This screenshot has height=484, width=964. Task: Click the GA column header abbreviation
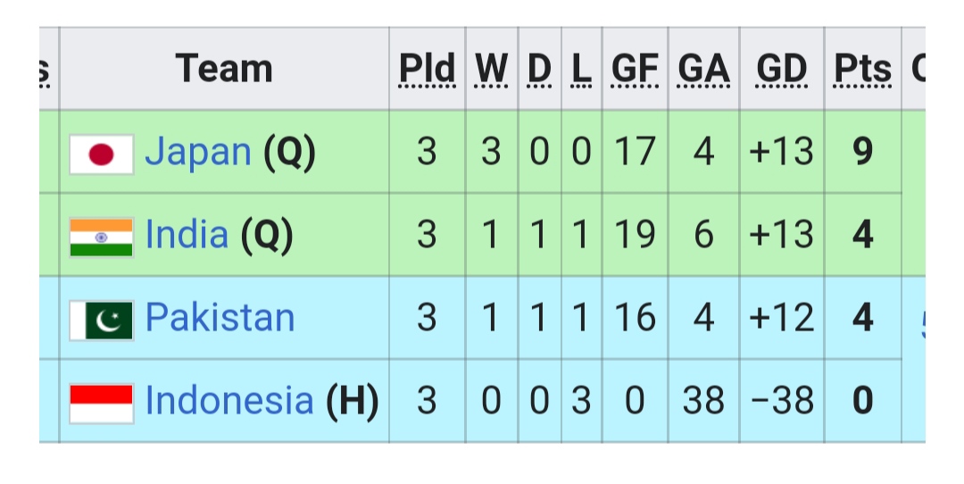703,68
